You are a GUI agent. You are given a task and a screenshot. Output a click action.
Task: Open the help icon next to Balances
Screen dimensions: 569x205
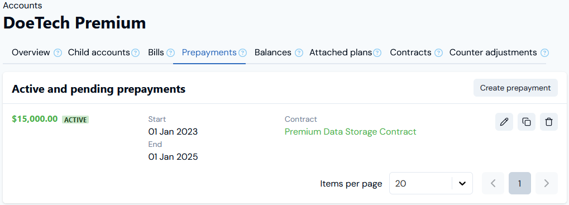point(299,53)
